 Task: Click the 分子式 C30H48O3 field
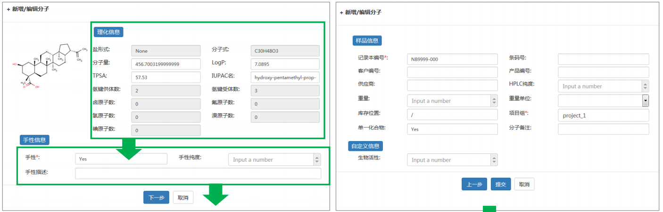tap(285, 51)
